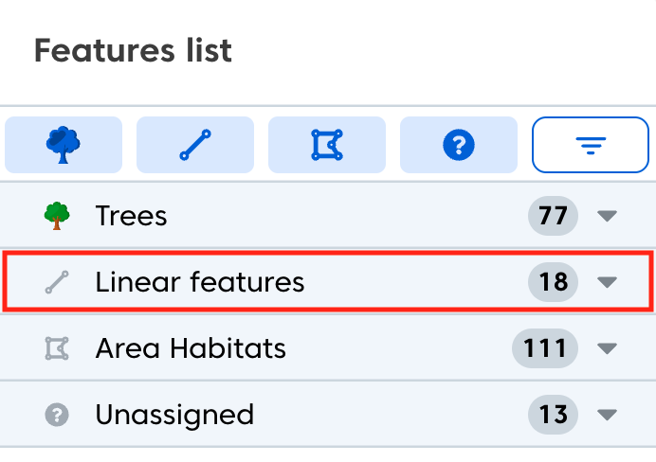
Task: Toggle the Unassigned question mark filter button
Action: [x=459, y=145]
